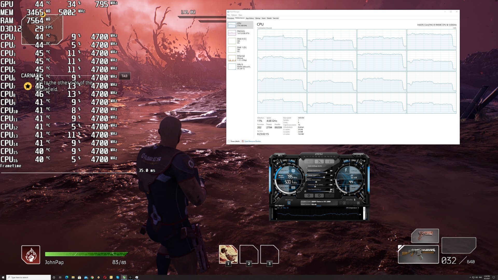This screenshot has width=498, height=280.
Task: Toggle the power and temp limit link
Action: [x=306, y=175]
